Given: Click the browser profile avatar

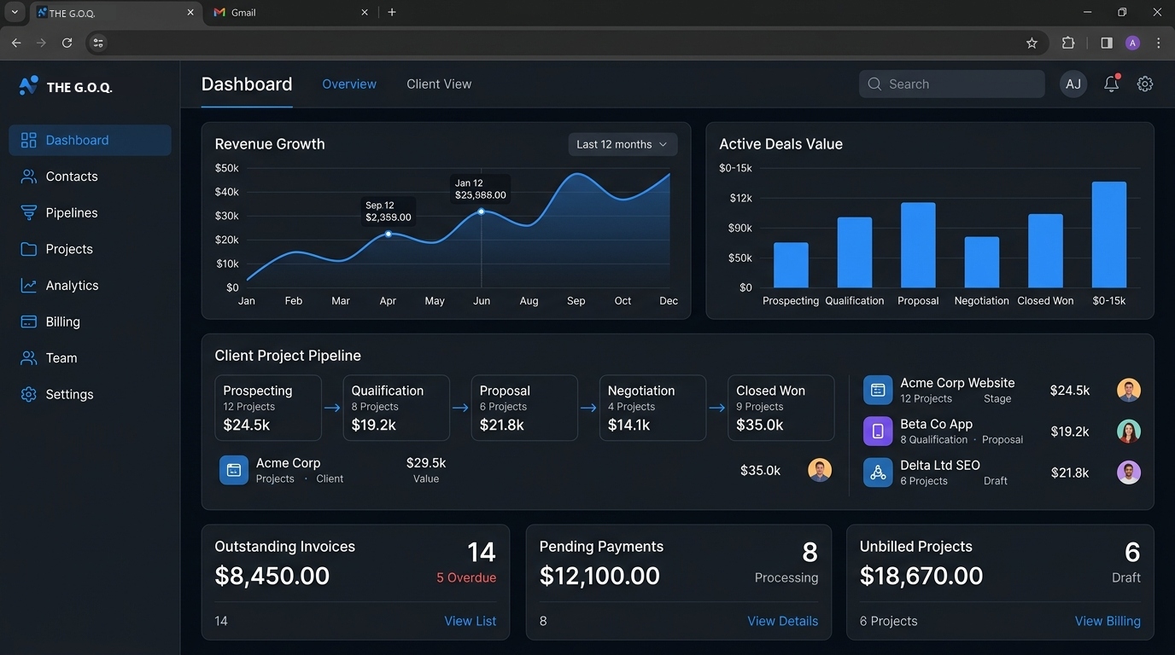Looking at the screenshot, I should click(1132, 43).
